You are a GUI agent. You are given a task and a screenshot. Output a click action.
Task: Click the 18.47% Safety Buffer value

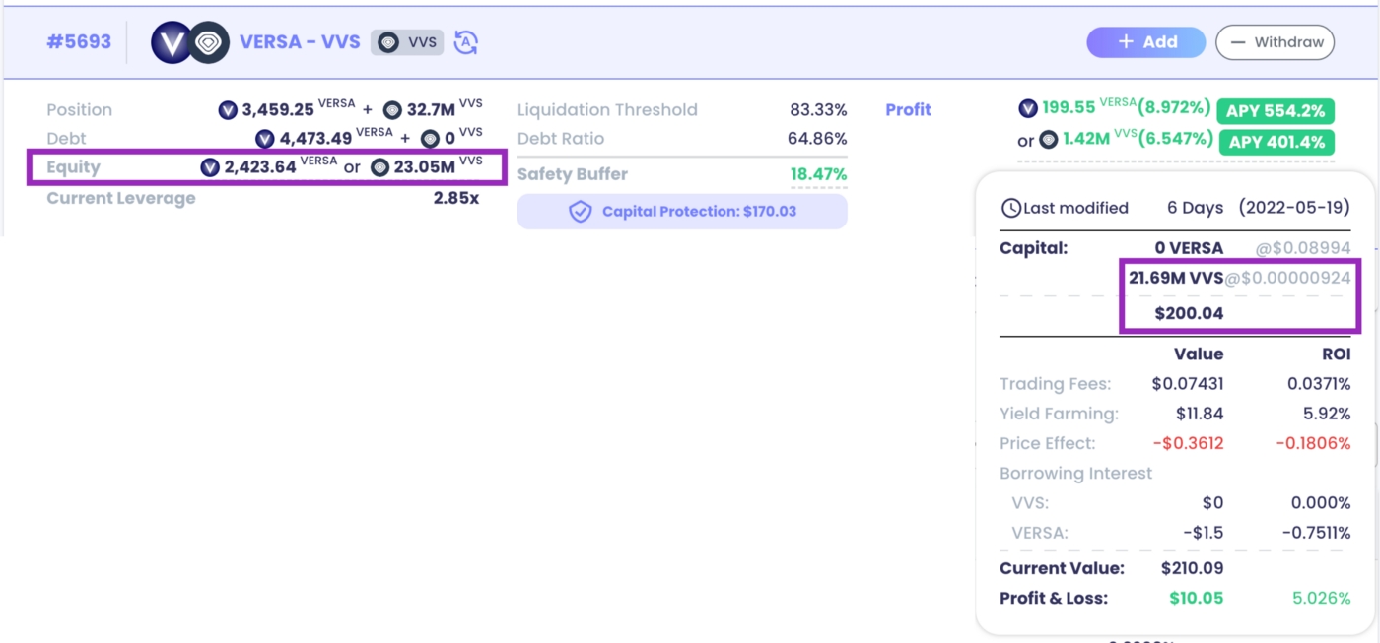[x=817, y=174]
